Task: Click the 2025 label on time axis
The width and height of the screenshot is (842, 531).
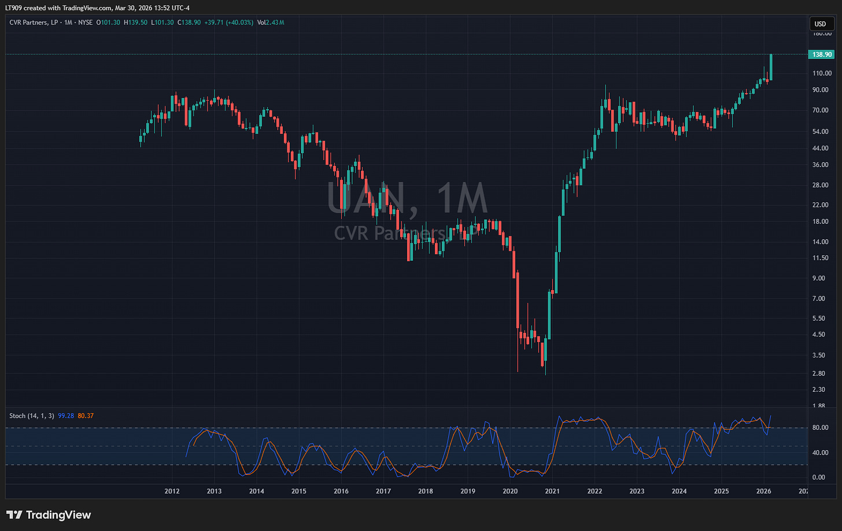Action: coord(721,491)
